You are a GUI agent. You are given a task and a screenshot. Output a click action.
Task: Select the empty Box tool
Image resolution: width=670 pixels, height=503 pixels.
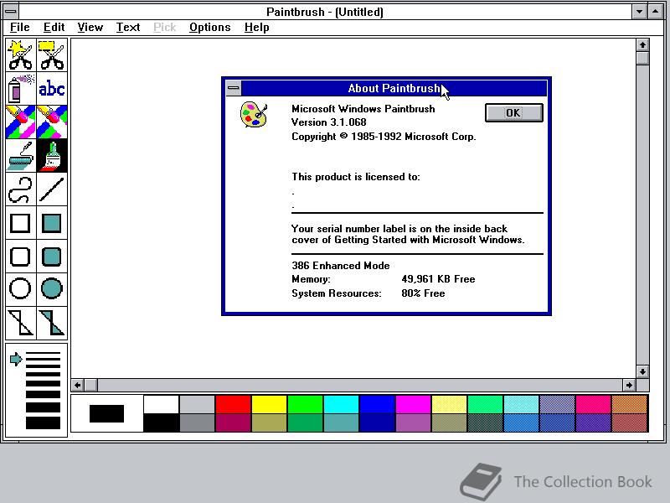click(x=20, y=223)
